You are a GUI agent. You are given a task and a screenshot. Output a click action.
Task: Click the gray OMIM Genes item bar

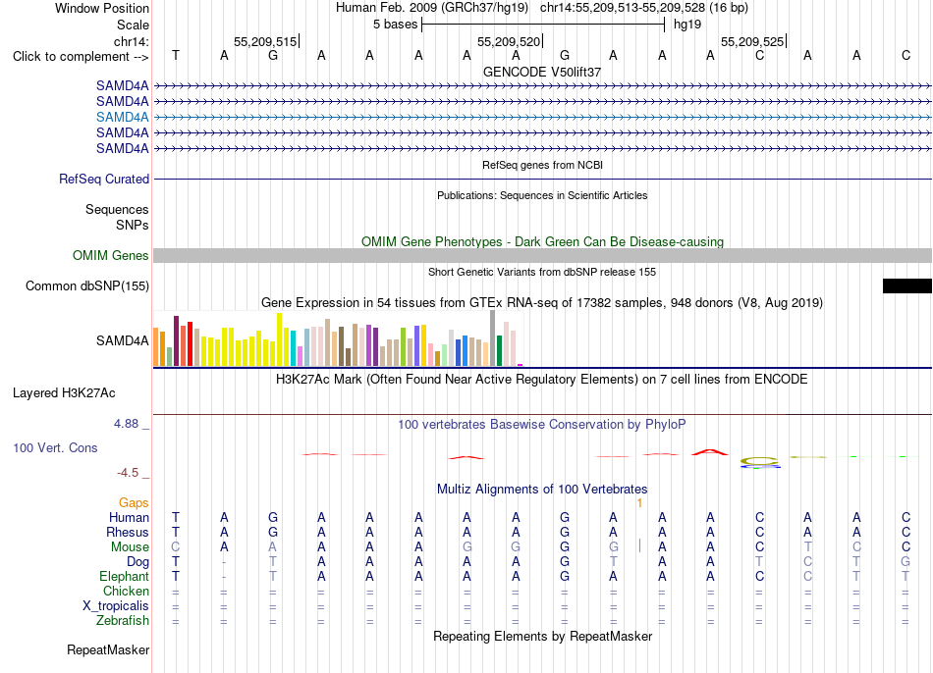[542, 256]
